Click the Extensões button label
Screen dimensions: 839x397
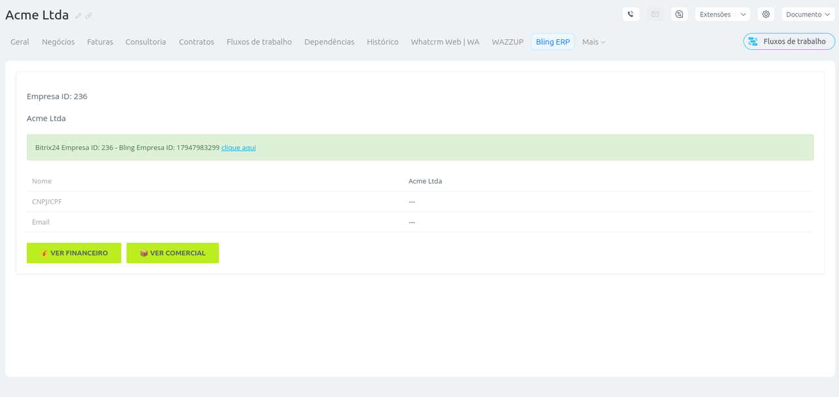click(x=715, y=14)
